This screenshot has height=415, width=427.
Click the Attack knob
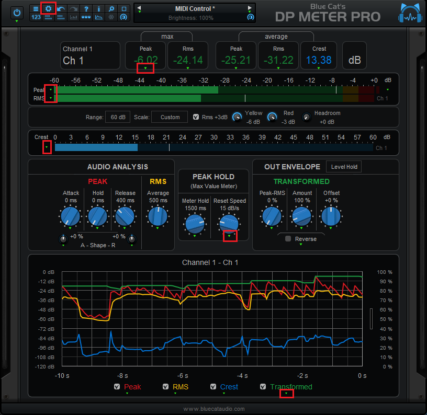click(70, 216)
